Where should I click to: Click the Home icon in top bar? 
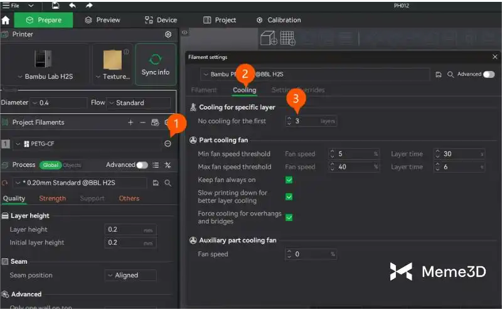tap(6, 20)
